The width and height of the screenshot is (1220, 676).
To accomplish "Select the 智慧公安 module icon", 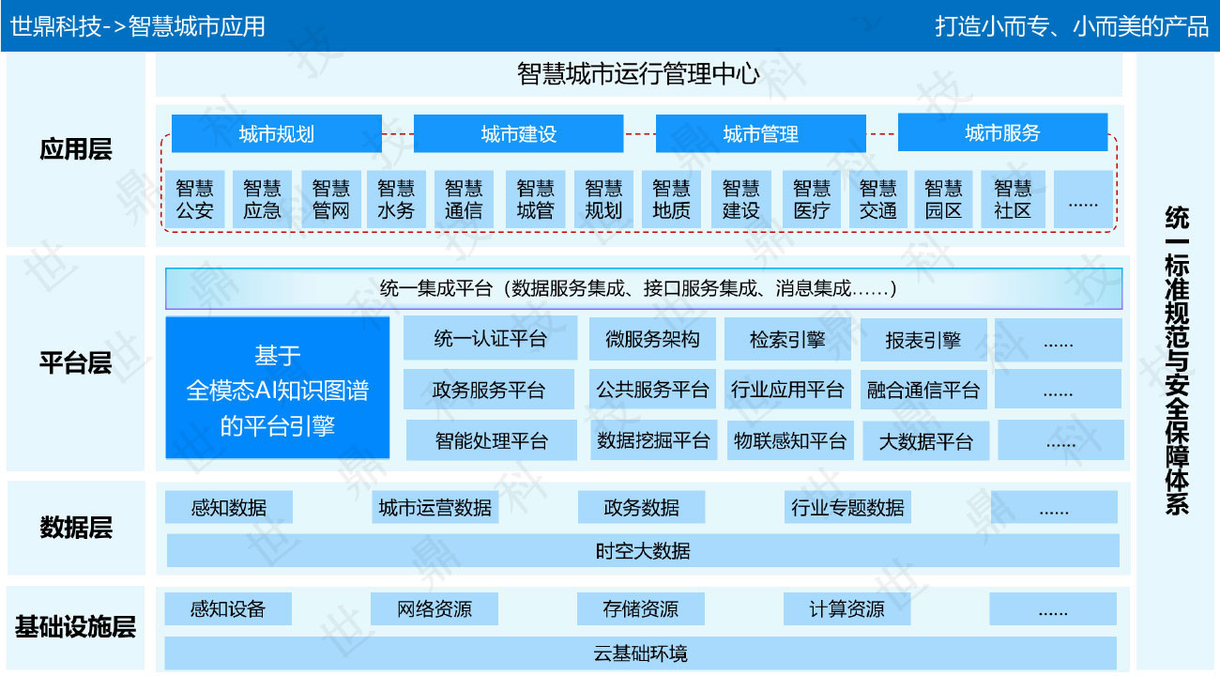I will click(x=196, y=198).
